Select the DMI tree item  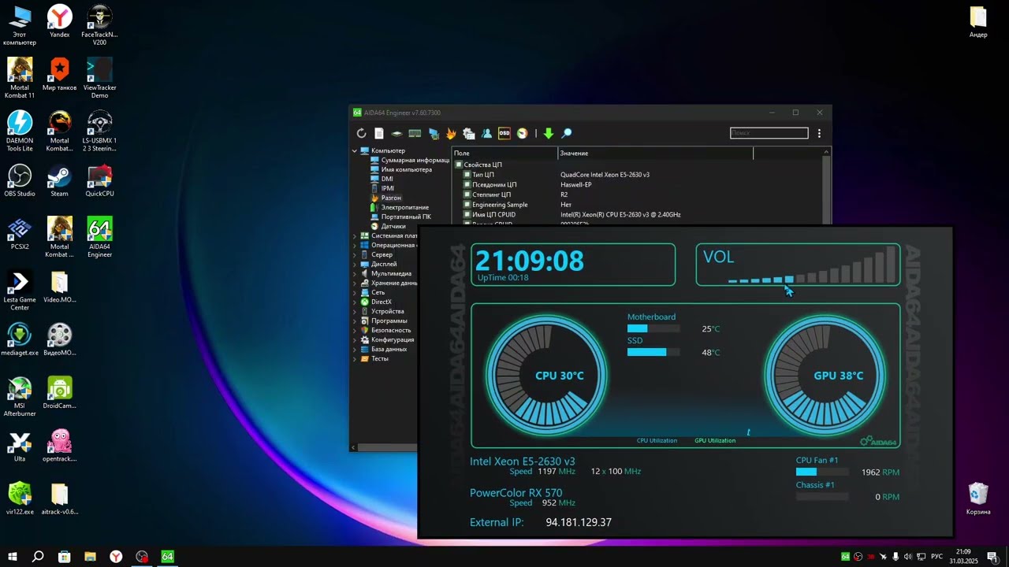382,179
